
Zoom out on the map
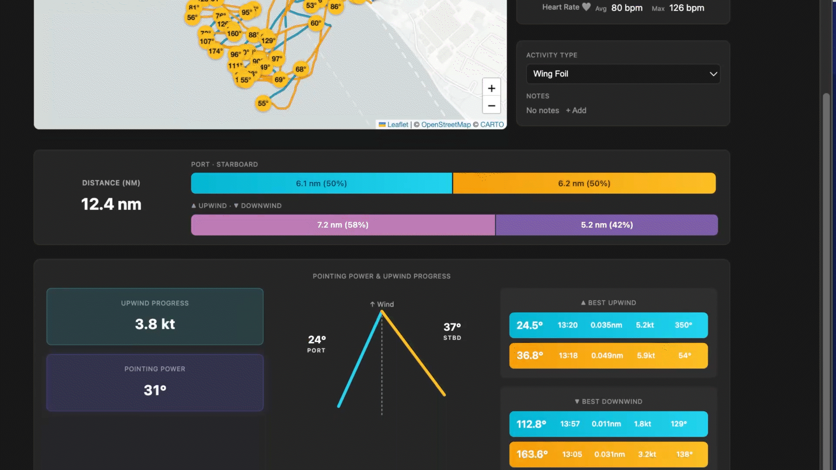[x=492, y=106]
